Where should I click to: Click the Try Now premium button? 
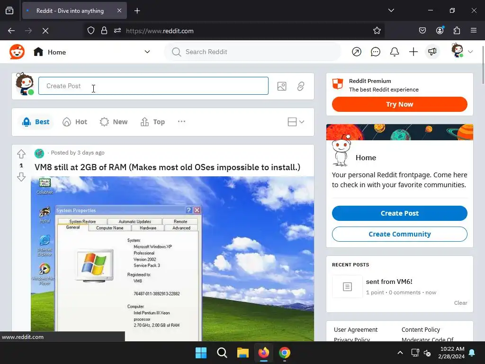tap(399, 104)
